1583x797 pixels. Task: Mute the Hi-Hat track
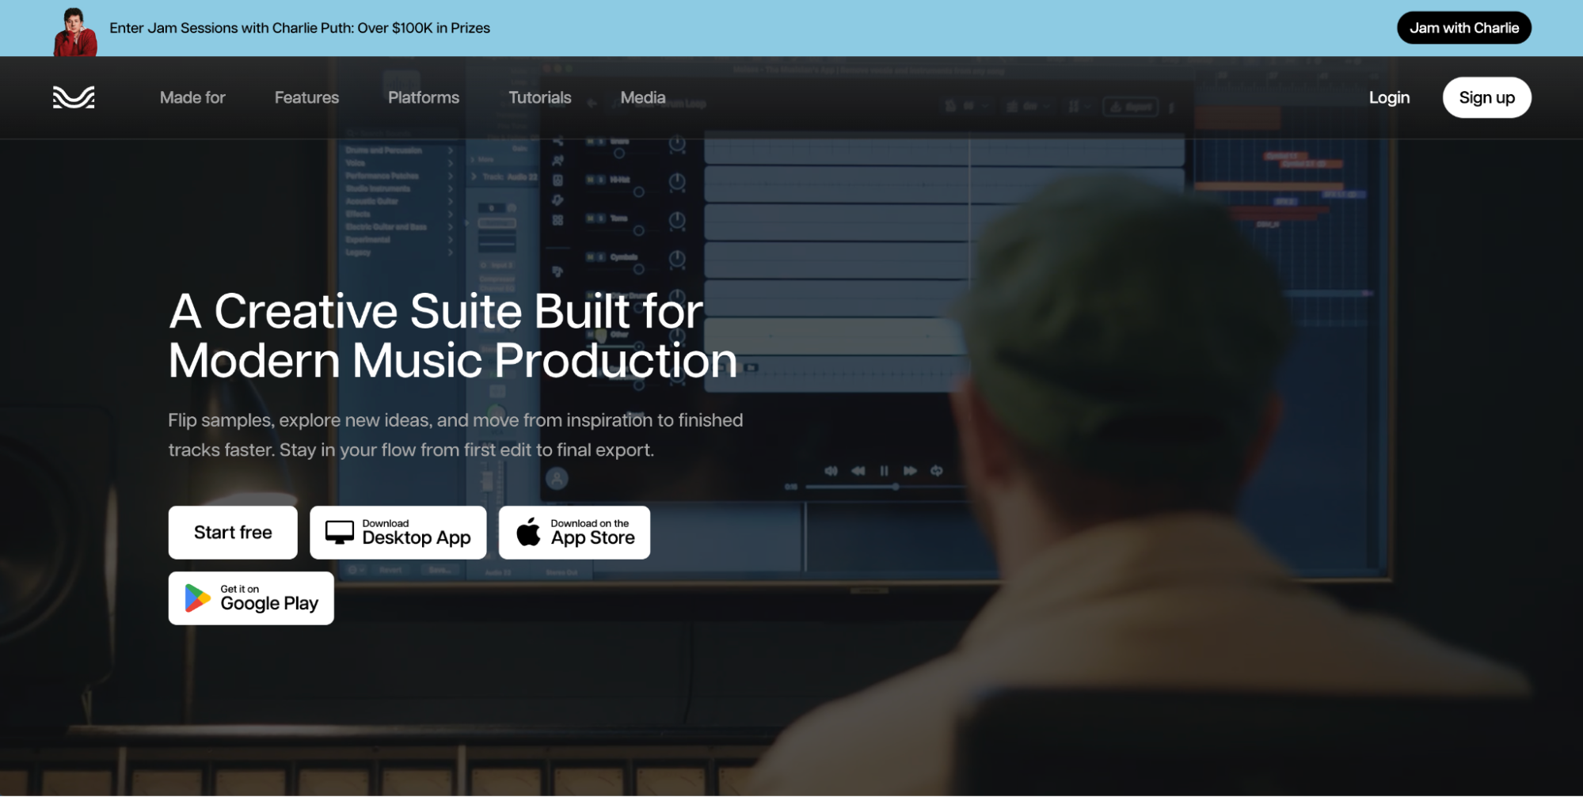coord(590,180)
